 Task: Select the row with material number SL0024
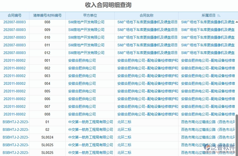click(47, 137)
